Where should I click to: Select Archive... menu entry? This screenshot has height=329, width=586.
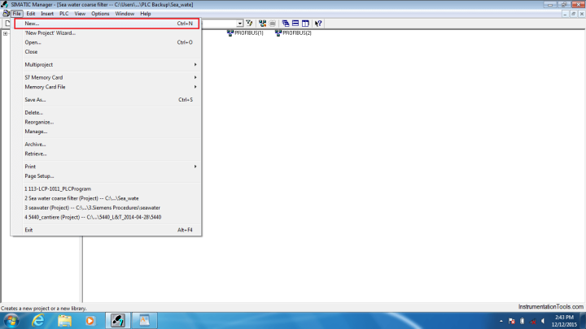[107, 145]
